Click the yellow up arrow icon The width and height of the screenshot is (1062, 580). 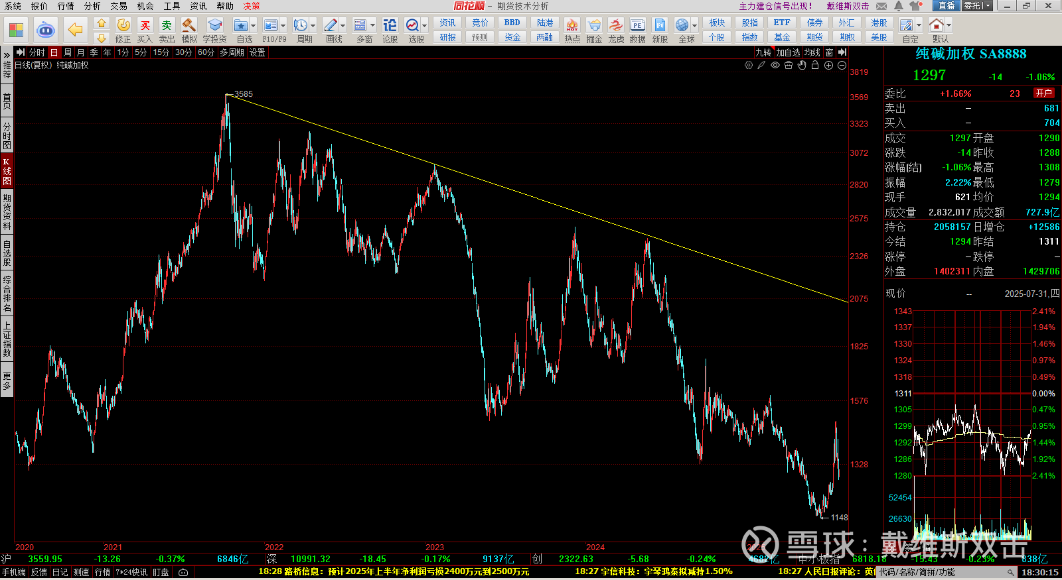pyautogui.click(x=101, y=23)
